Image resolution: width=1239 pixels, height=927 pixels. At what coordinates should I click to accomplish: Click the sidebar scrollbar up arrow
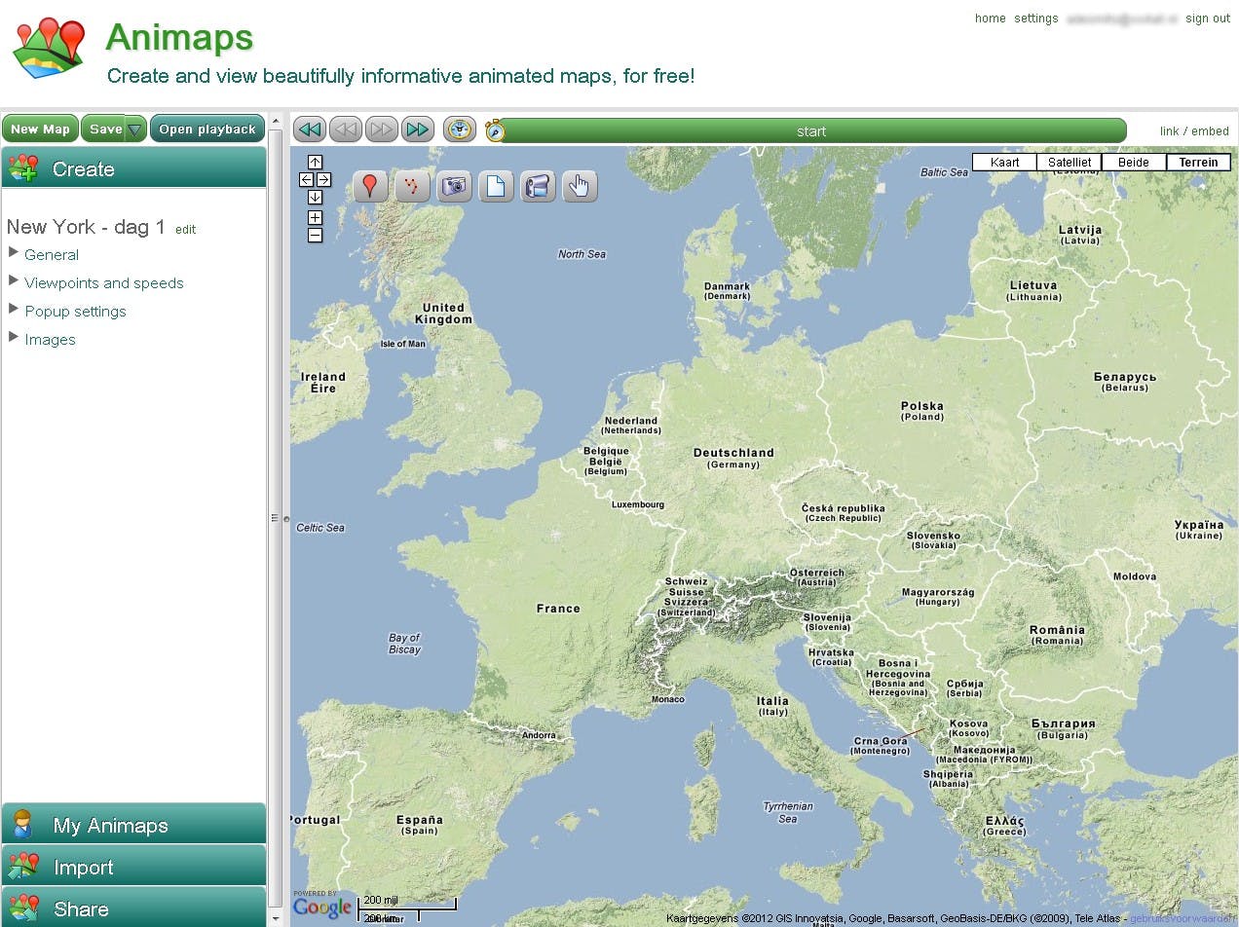point(275,121)
